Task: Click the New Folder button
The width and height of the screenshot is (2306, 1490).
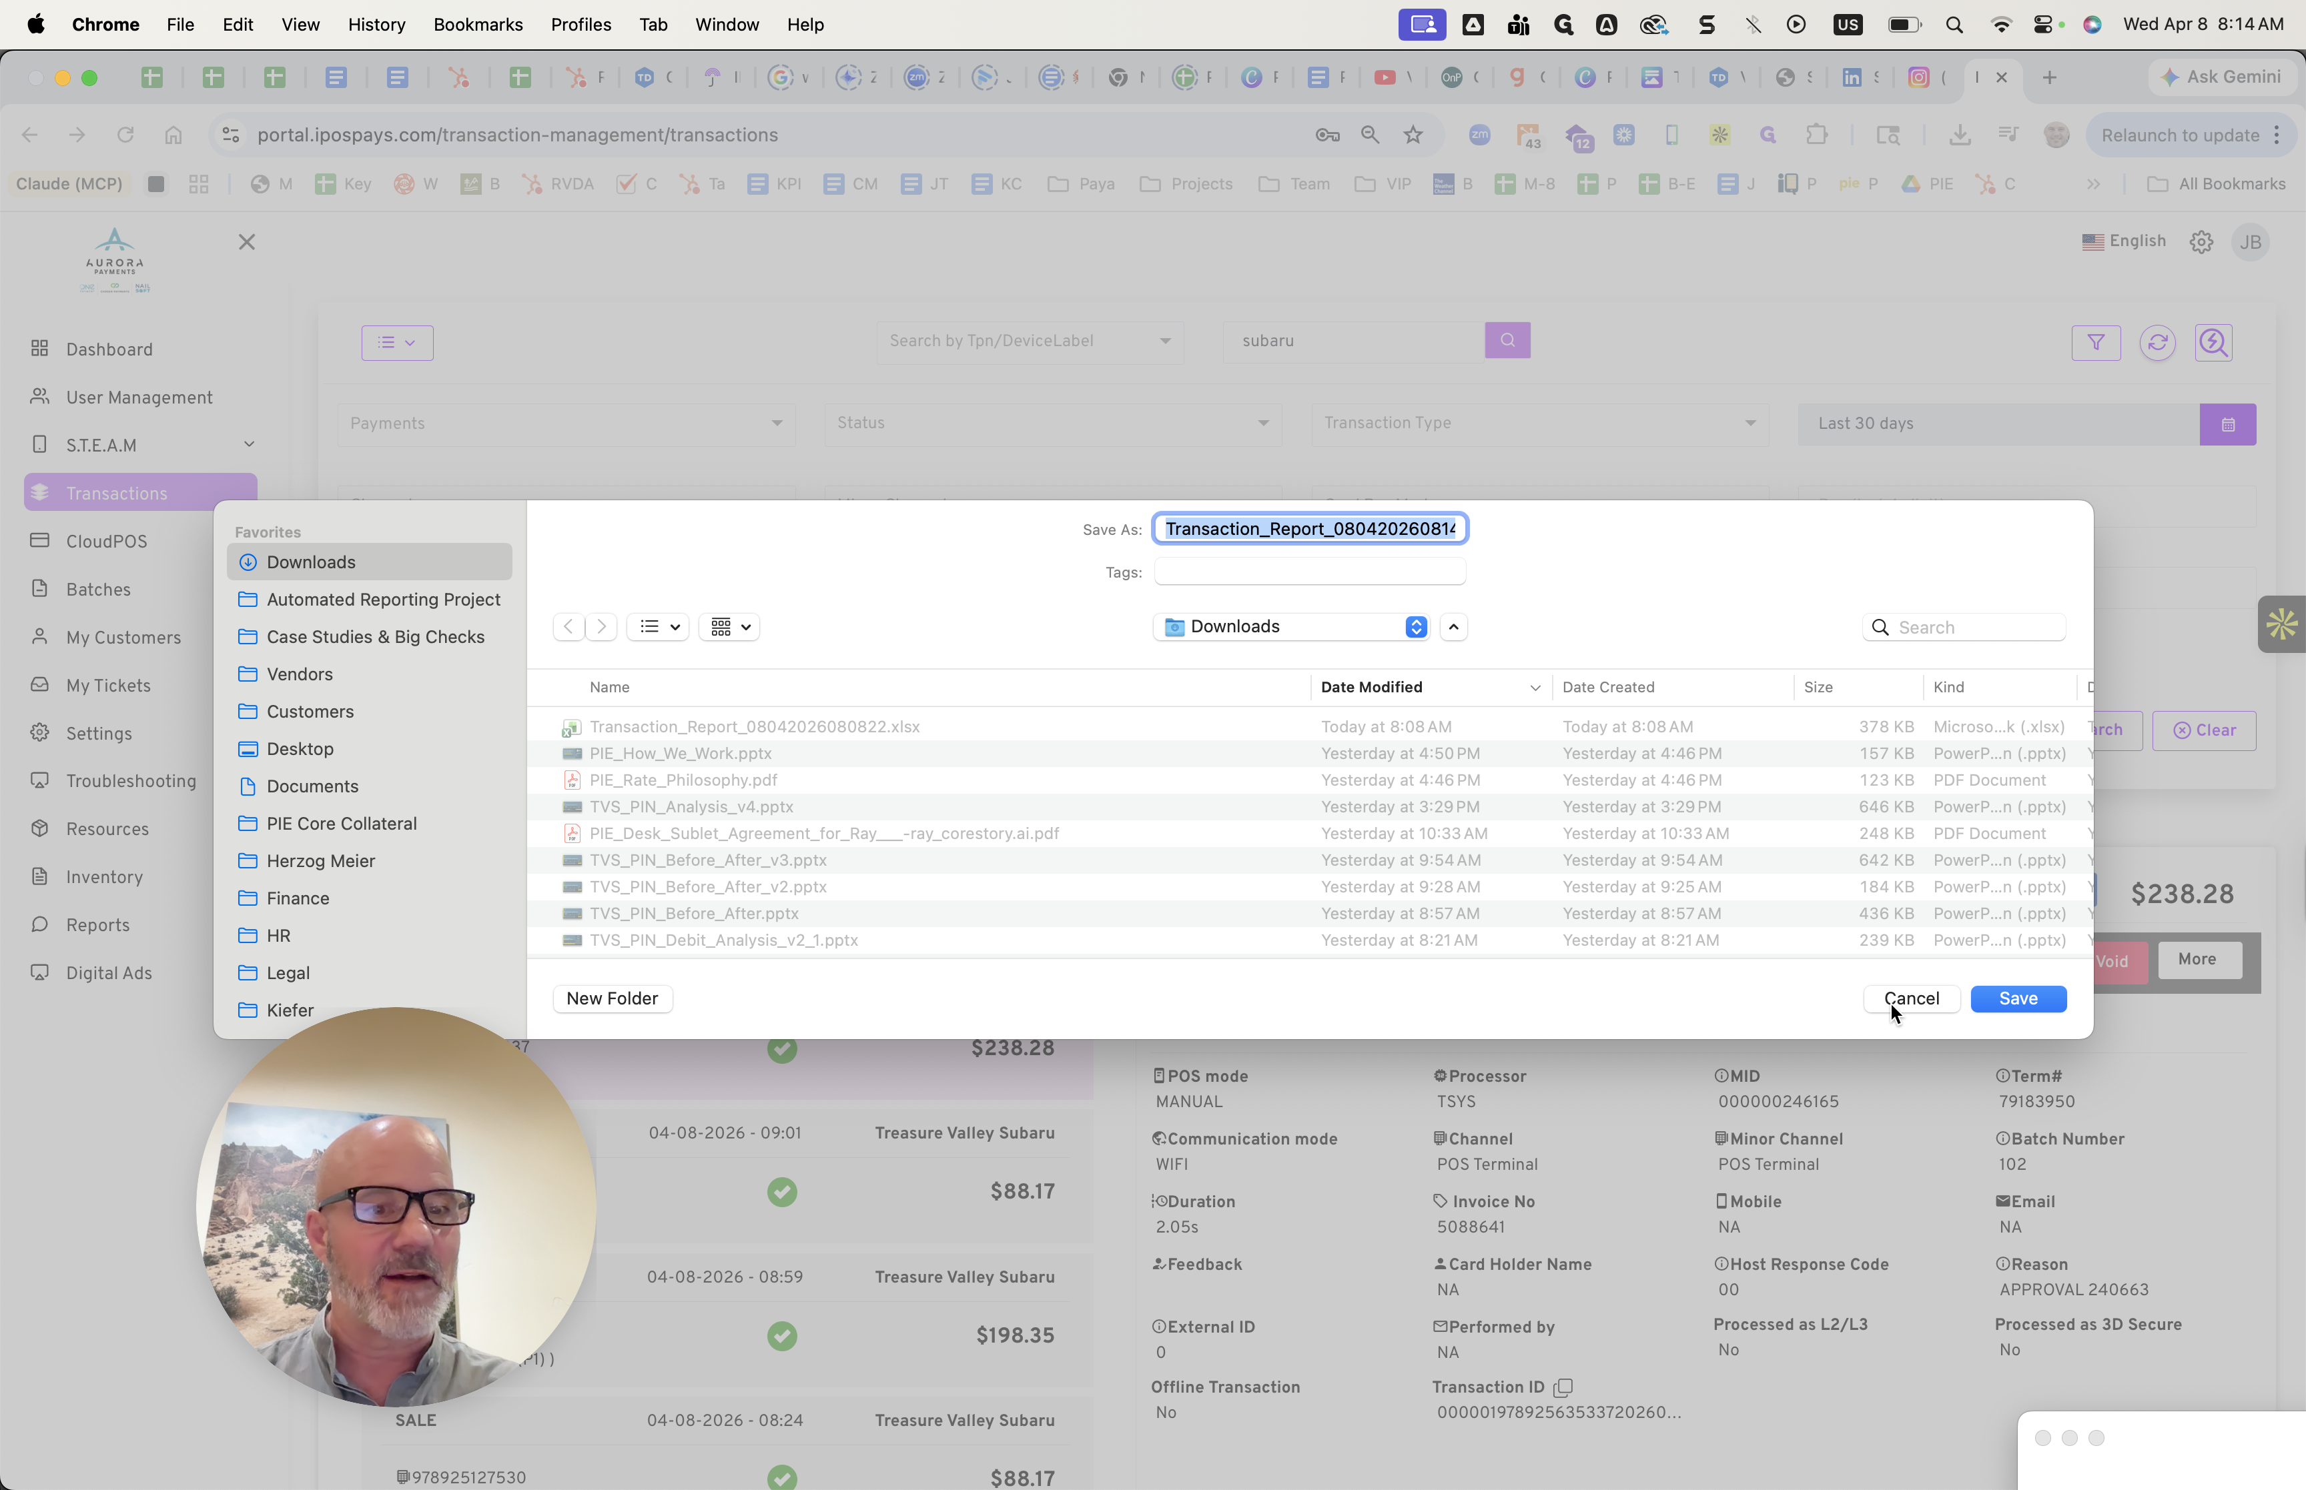Action: pos(612,998)
